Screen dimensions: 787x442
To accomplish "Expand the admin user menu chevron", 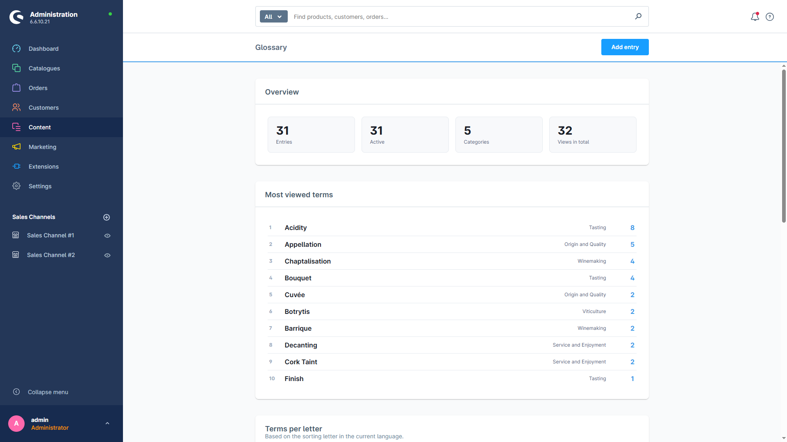I will pyautogui.click(x=107, y=424).
